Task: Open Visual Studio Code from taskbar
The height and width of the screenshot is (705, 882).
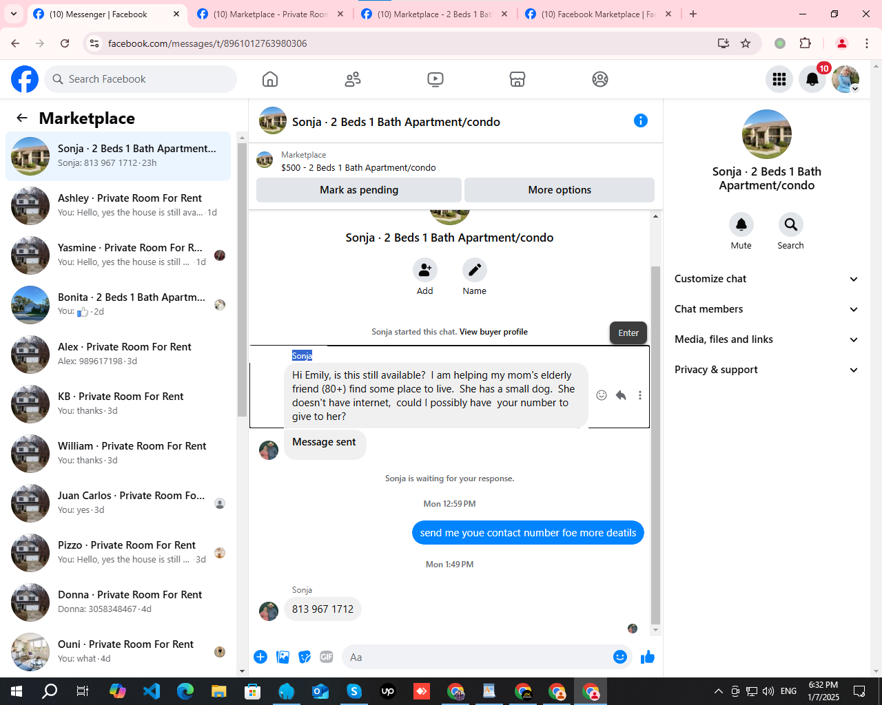Action: [x=152, y=691]
